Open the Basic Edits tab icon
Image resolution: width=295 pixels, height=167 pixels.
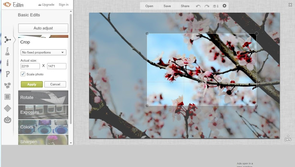(7, 40)
